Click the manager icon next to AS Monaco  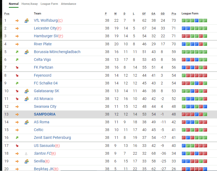coord(26,99)
